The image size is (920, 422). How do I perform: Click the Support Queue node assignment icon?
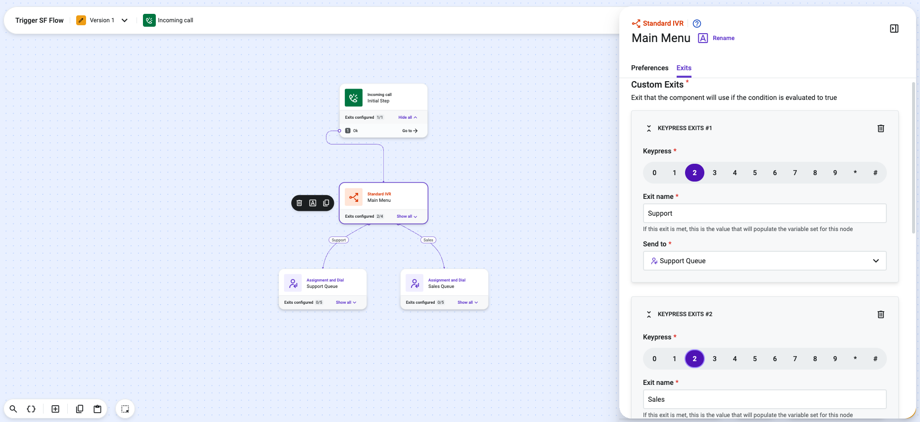[293, 283]
